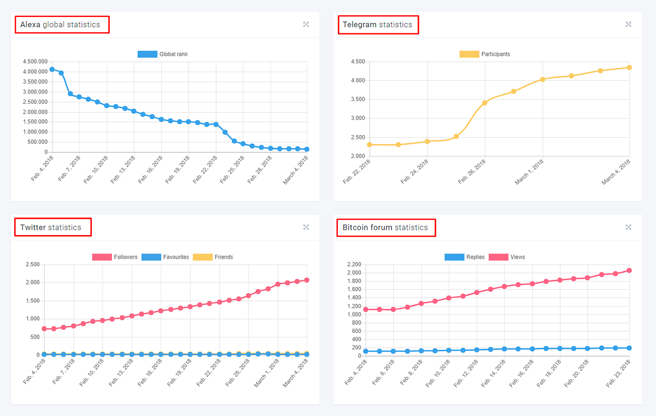Expand the Telegram statistics panel to fullscreen
This screenshot has width=656, height=416.
[x=629, y=24]
